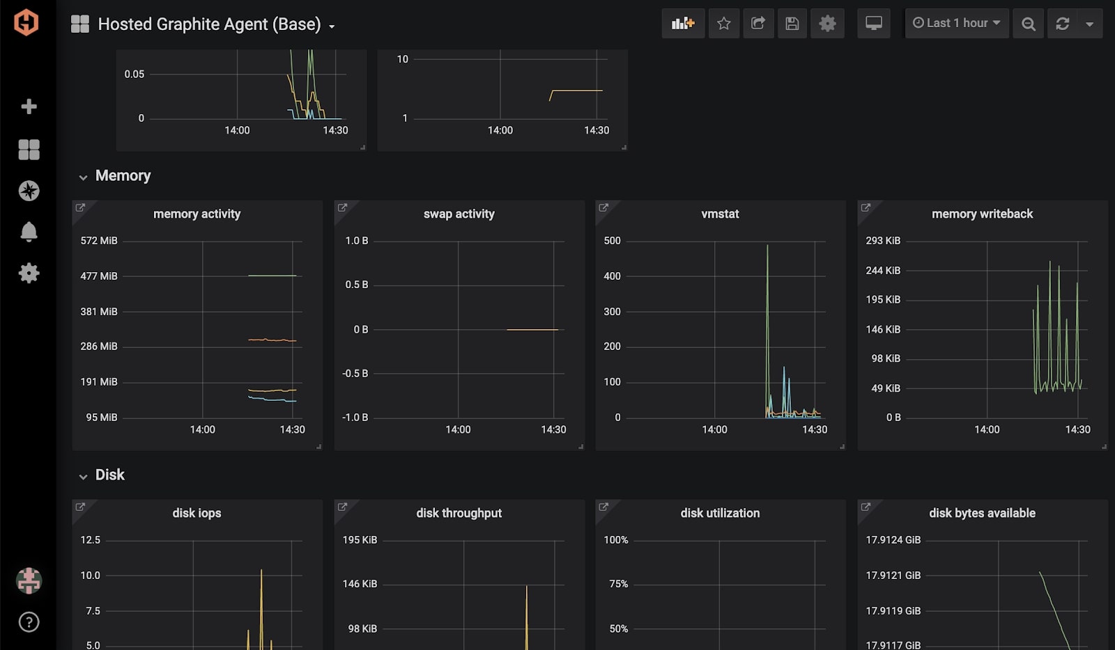The height and width of the screenshot is (650, 1115).
Task: Open the Alerting bell icon
Action: pyautogui.click(x=29, y=232)
